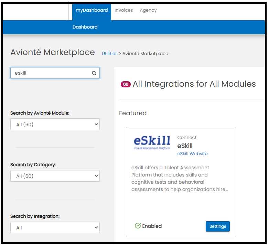The height and width of the screenshot is (246, 268).
Task: Click the Enabled status label
Action: click(152, 226)
